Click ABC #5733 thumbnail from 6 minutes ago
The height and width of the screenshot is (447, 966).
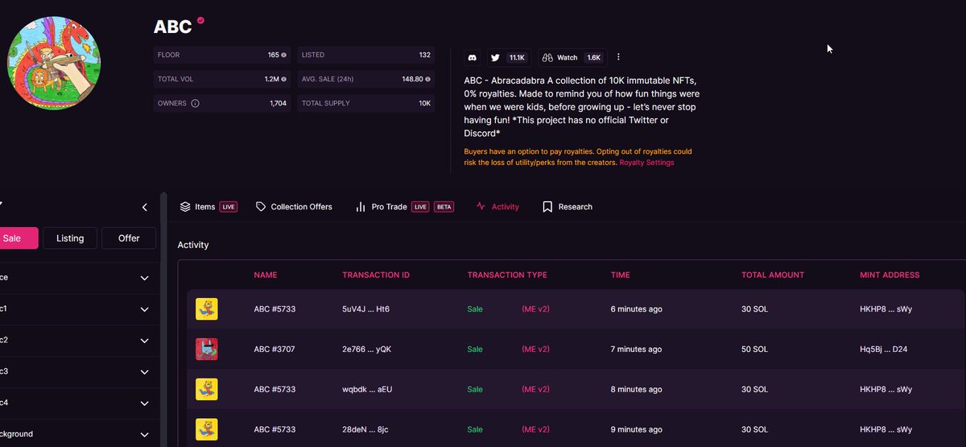coord(207,309)
